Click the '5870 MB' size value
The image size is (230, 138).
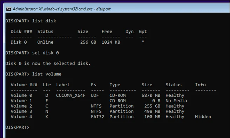coord(151,95)
